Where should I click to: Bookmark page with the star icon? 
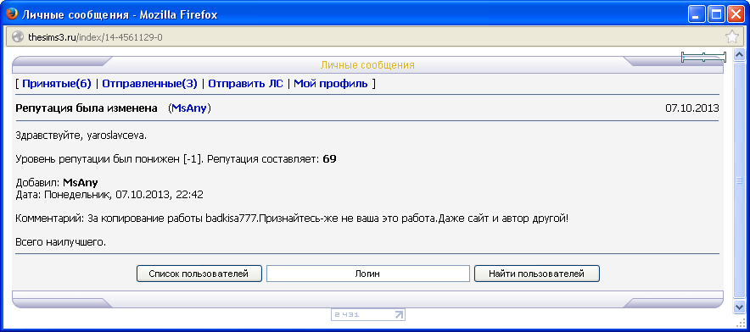coord(731,36)
